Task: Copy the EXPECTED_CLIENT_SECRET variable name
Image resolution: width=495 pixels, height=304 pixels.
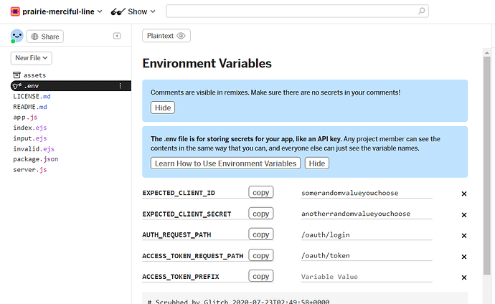Action: pos(260,214)
